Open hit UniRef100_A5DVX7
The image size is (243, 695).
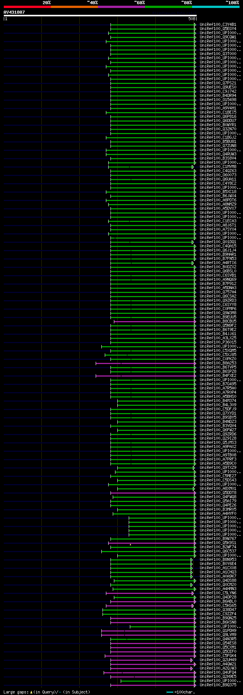218,209
